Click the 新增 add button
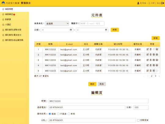The width and height of the screenshot is (165, 124). coord(156,38)
